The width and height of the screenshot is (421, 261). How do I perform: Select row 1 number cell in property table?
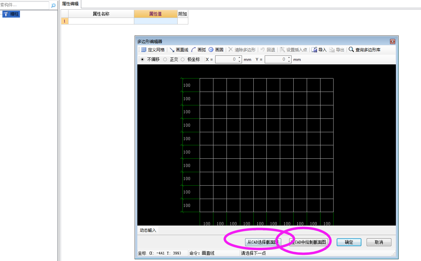coord(65,21)
